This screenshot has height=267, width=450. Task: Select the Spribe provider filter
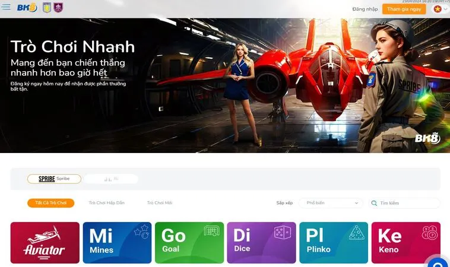click(54, 179)
